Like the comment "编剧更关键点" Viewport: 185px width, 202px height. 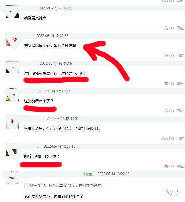169,28
